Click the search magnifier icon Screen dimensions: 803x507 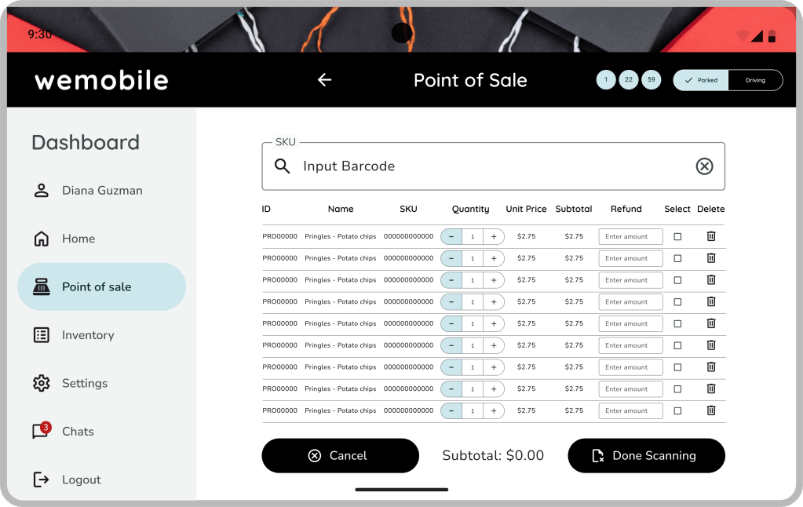(x=282, y=166)
